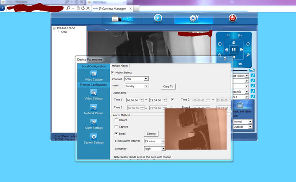
Task: Open the Outdoor environment dropdown
Action: (243, 127)
